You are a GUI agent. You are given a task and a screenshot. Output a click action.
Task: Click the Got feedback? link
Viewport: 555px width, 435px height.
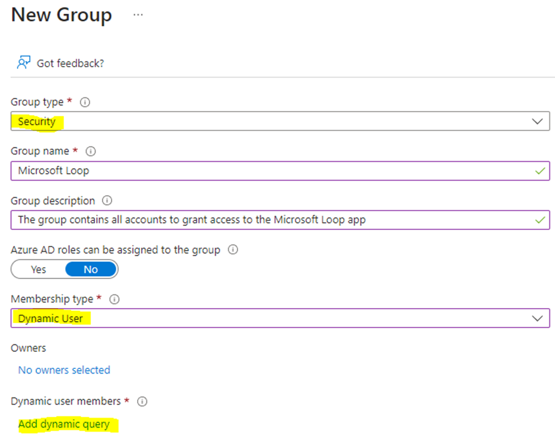70,63
